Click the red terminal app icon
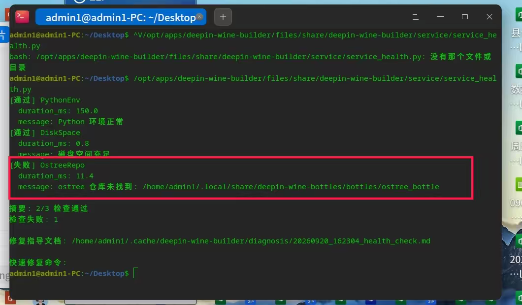 pyautogui.click(x=22, y=17)
